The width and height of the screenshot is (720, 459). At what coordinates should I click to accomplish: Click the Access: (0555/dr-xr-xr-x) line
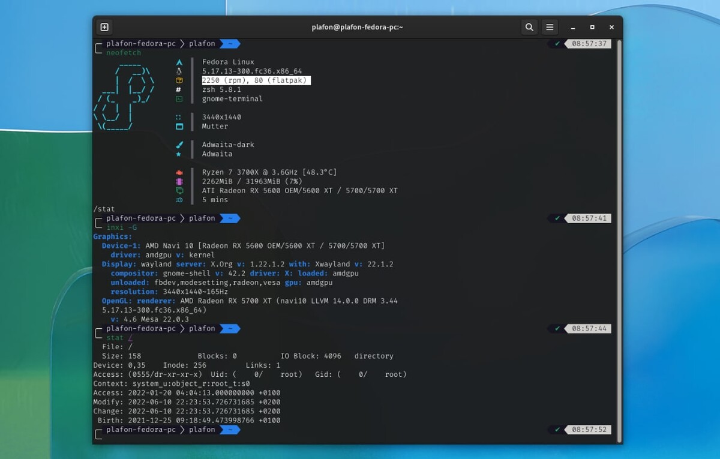tap(250, 374)
